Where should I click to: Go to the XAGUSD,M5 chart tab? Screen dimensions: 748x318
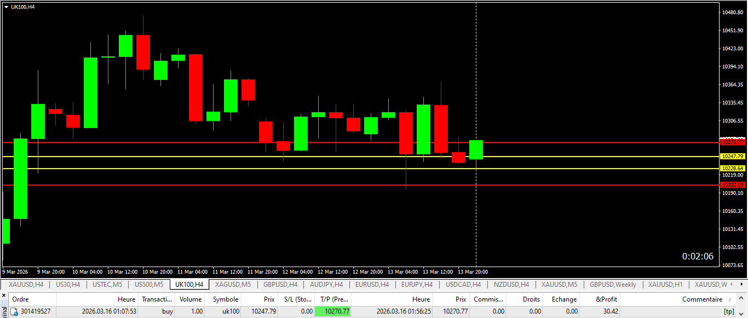pos(233,285)
